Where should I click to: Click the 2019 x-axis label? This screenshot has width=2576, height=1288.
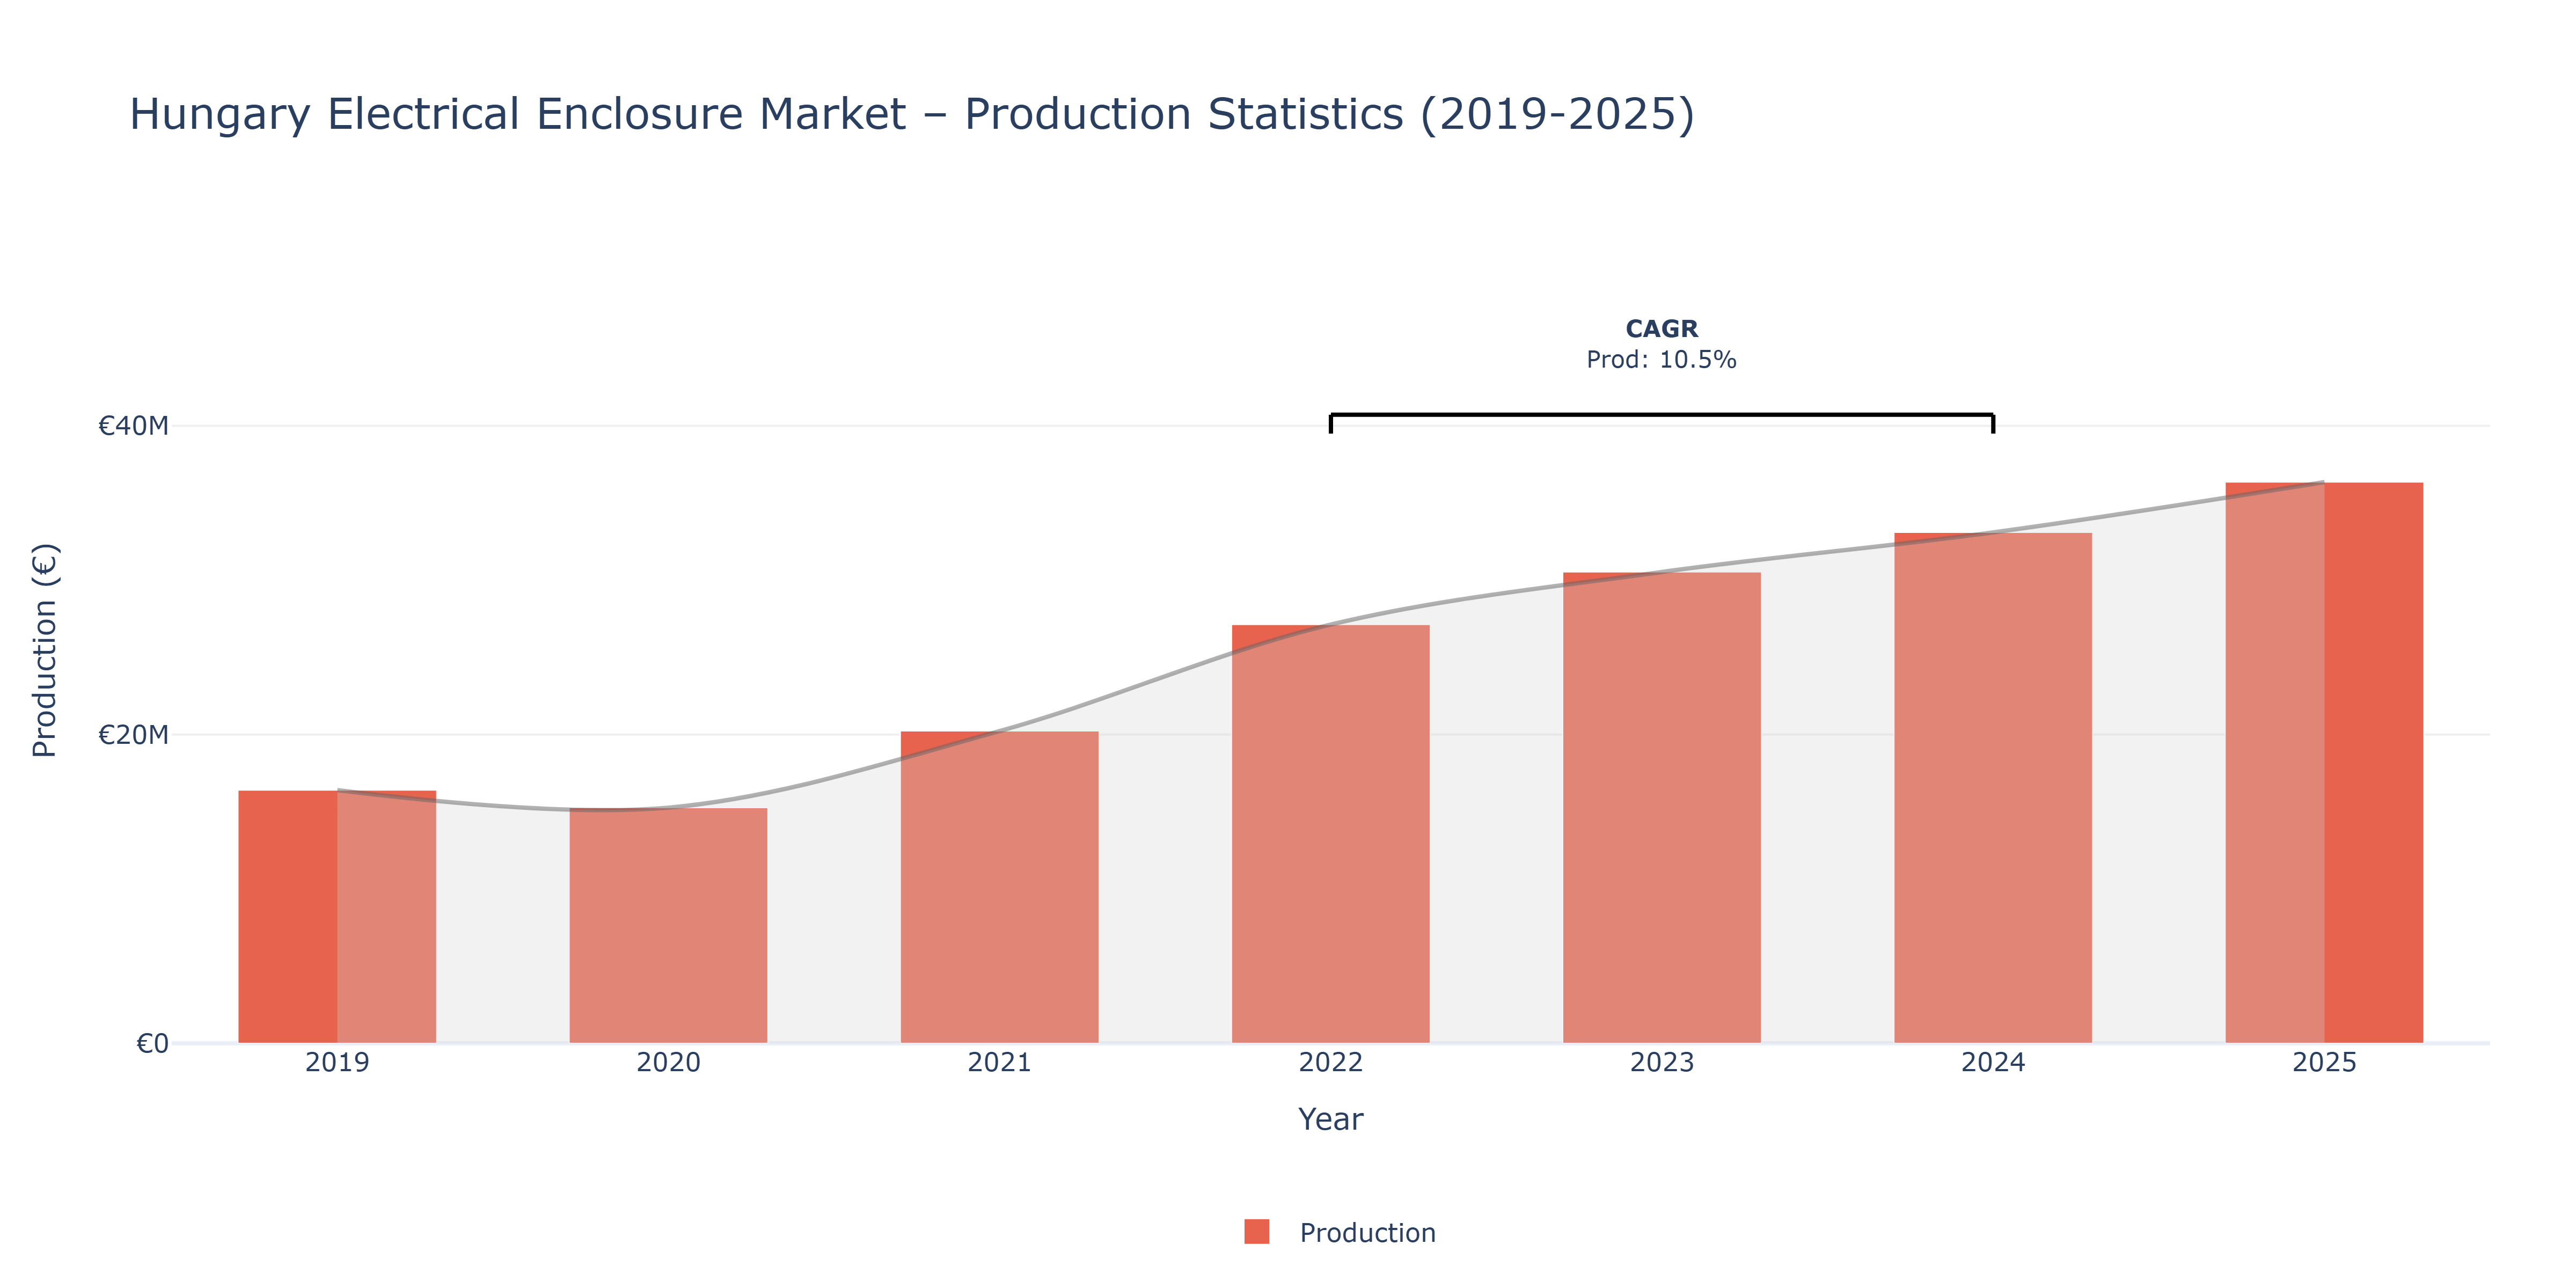(x=337, y=1062)
